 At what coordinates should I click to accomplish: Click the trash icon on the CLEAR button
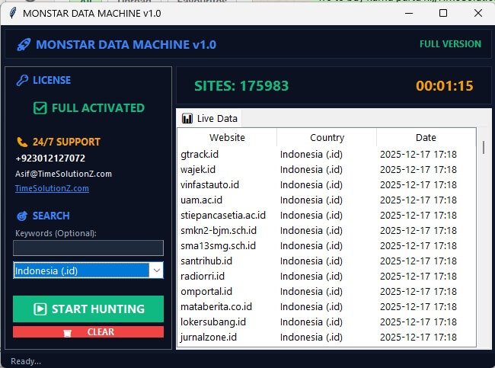67,333
